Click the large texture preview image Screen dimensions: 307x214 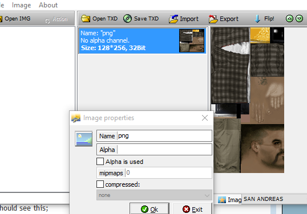(248, 100)
